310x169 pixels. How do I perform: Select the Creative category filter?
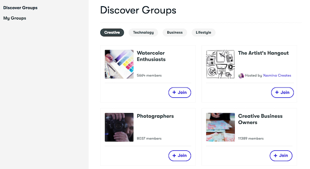pyautogui.click(x=112, y=32)
